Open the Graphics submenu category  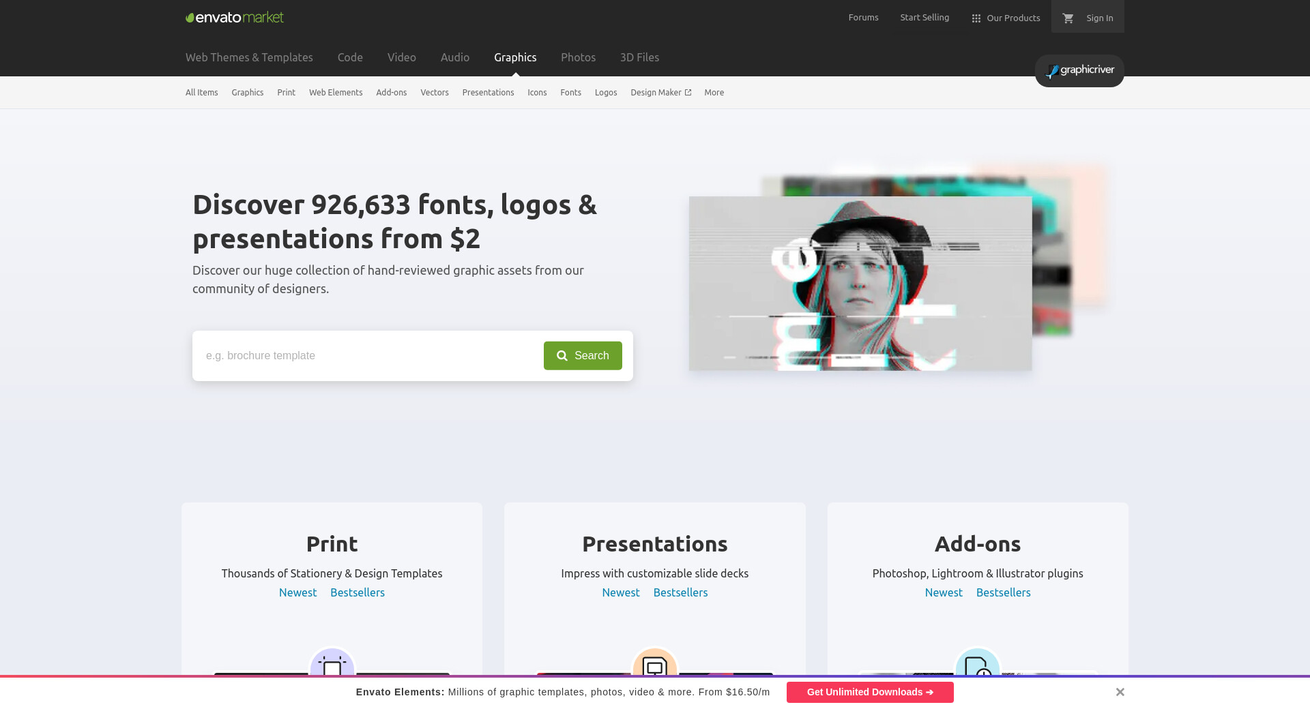pos(248,92)
